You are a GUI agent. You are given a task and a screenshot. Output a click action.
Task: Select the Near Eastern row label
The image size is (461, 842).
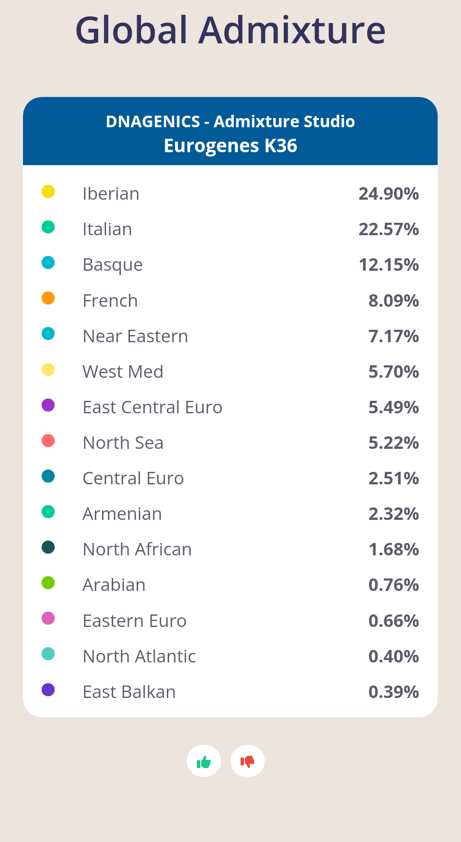[x=135, y=336]
